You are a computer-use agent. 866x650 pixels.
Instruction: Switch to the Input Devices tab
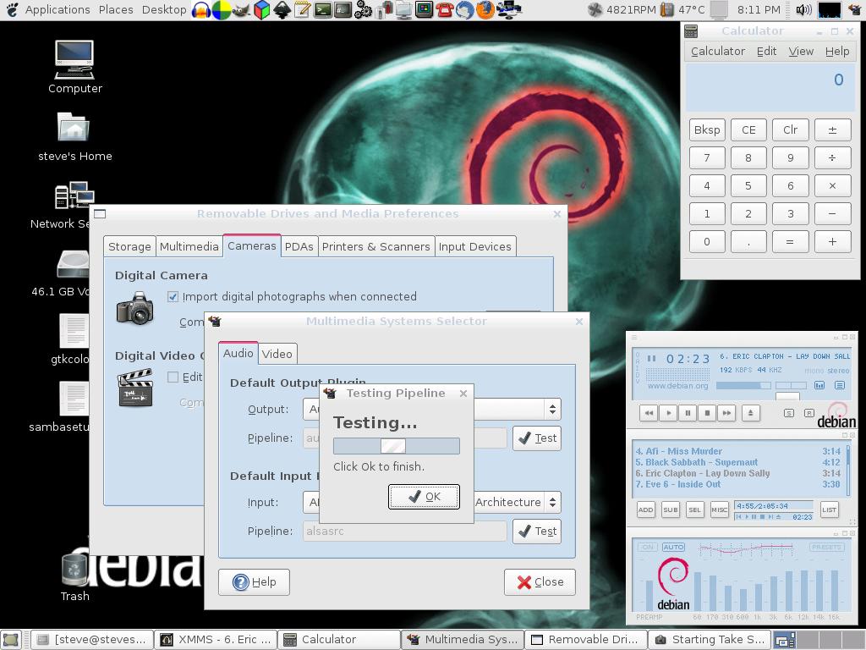475,246
